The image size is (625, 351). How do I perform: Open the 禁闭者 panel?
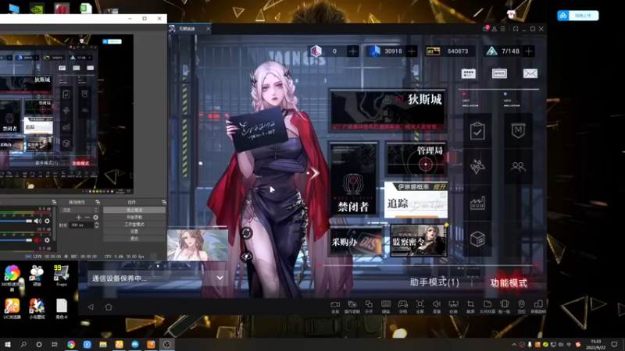[353, 179]
